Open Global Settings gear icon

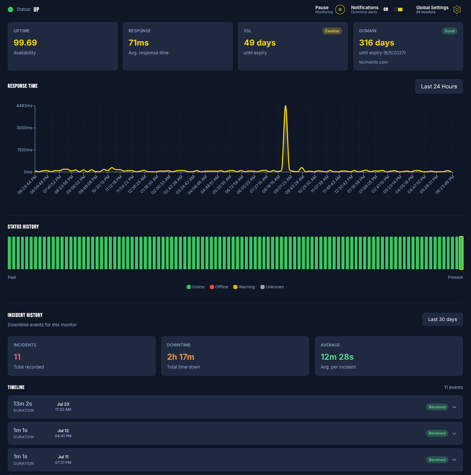pyautogui.click(x=457, y=10)
